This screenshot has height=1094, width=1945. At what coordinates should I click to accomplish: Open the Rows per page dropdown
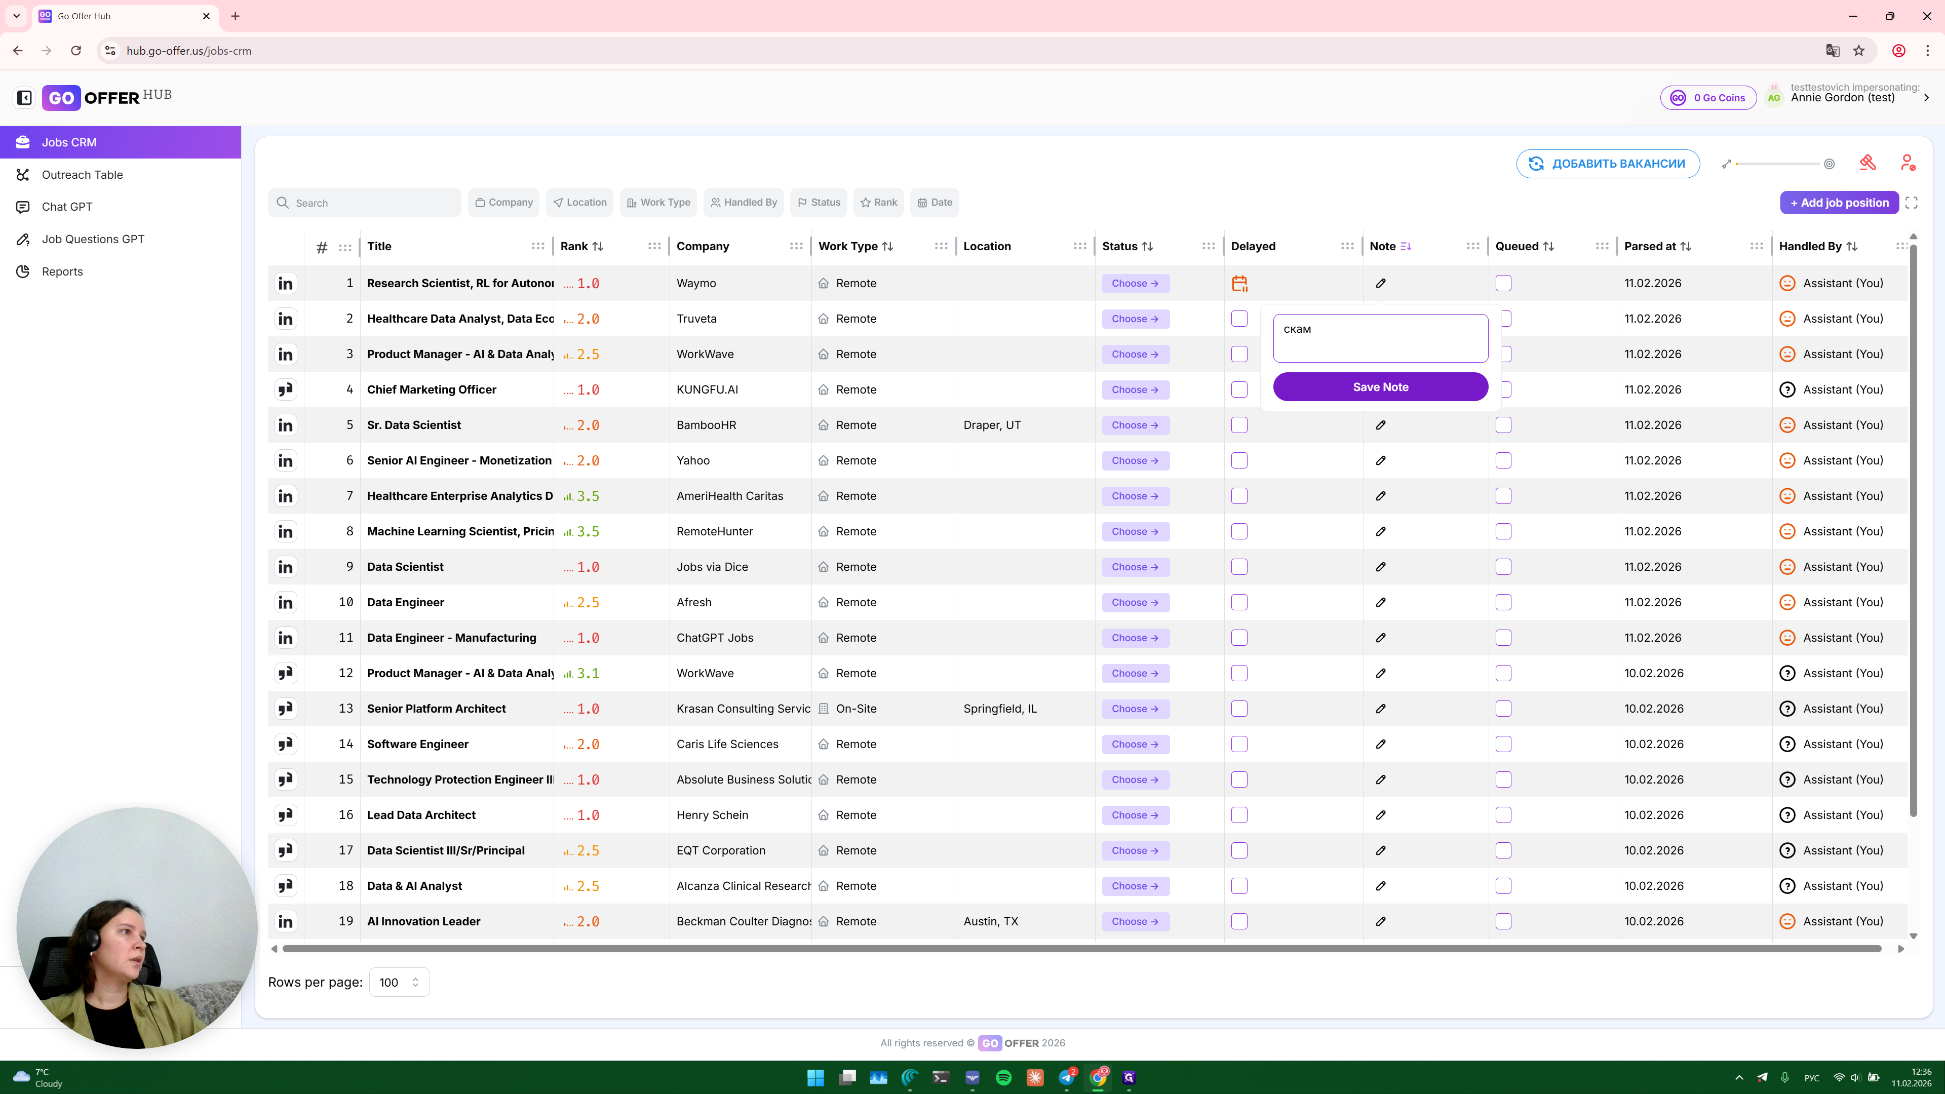pyautogui.click(x=399, y=982)
